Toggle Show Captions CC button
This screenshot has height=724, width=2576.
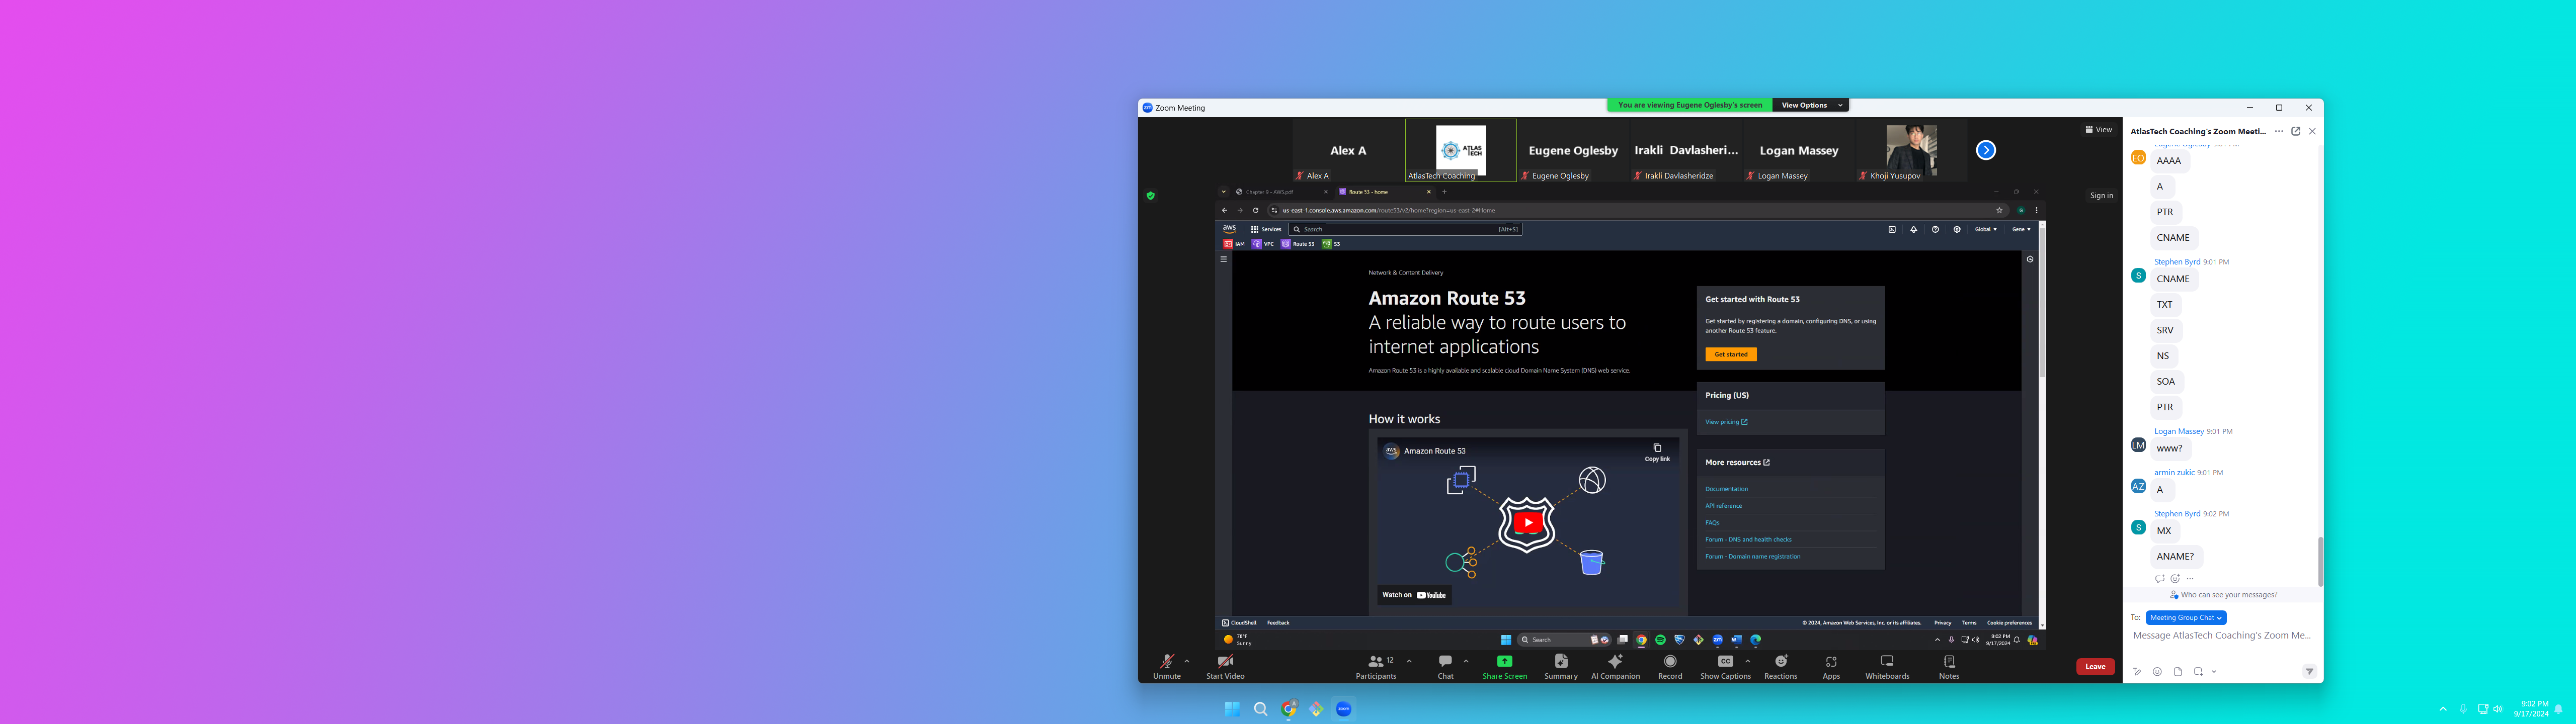coord(1725,662)
